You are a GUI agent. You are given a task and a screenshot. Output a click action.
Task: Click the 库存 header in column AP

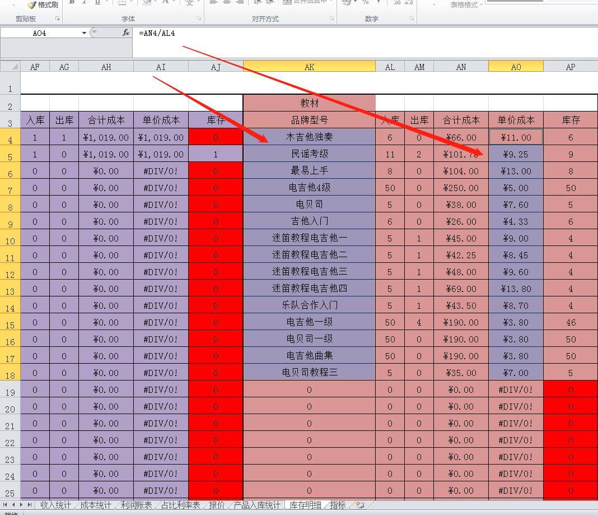coord(571,120)
